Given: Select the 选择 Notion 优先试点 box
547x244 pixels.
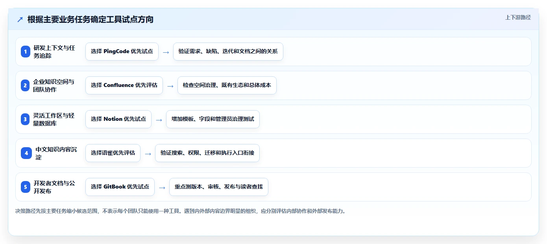Looking at the screenshot, I should (x=118, y=119).
